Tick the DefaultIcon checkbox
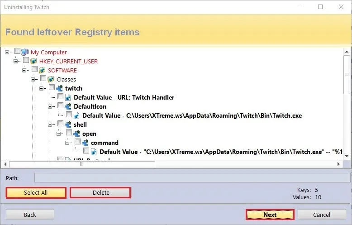This screenshot has width=352, height=225. click(x=60, y=105)
